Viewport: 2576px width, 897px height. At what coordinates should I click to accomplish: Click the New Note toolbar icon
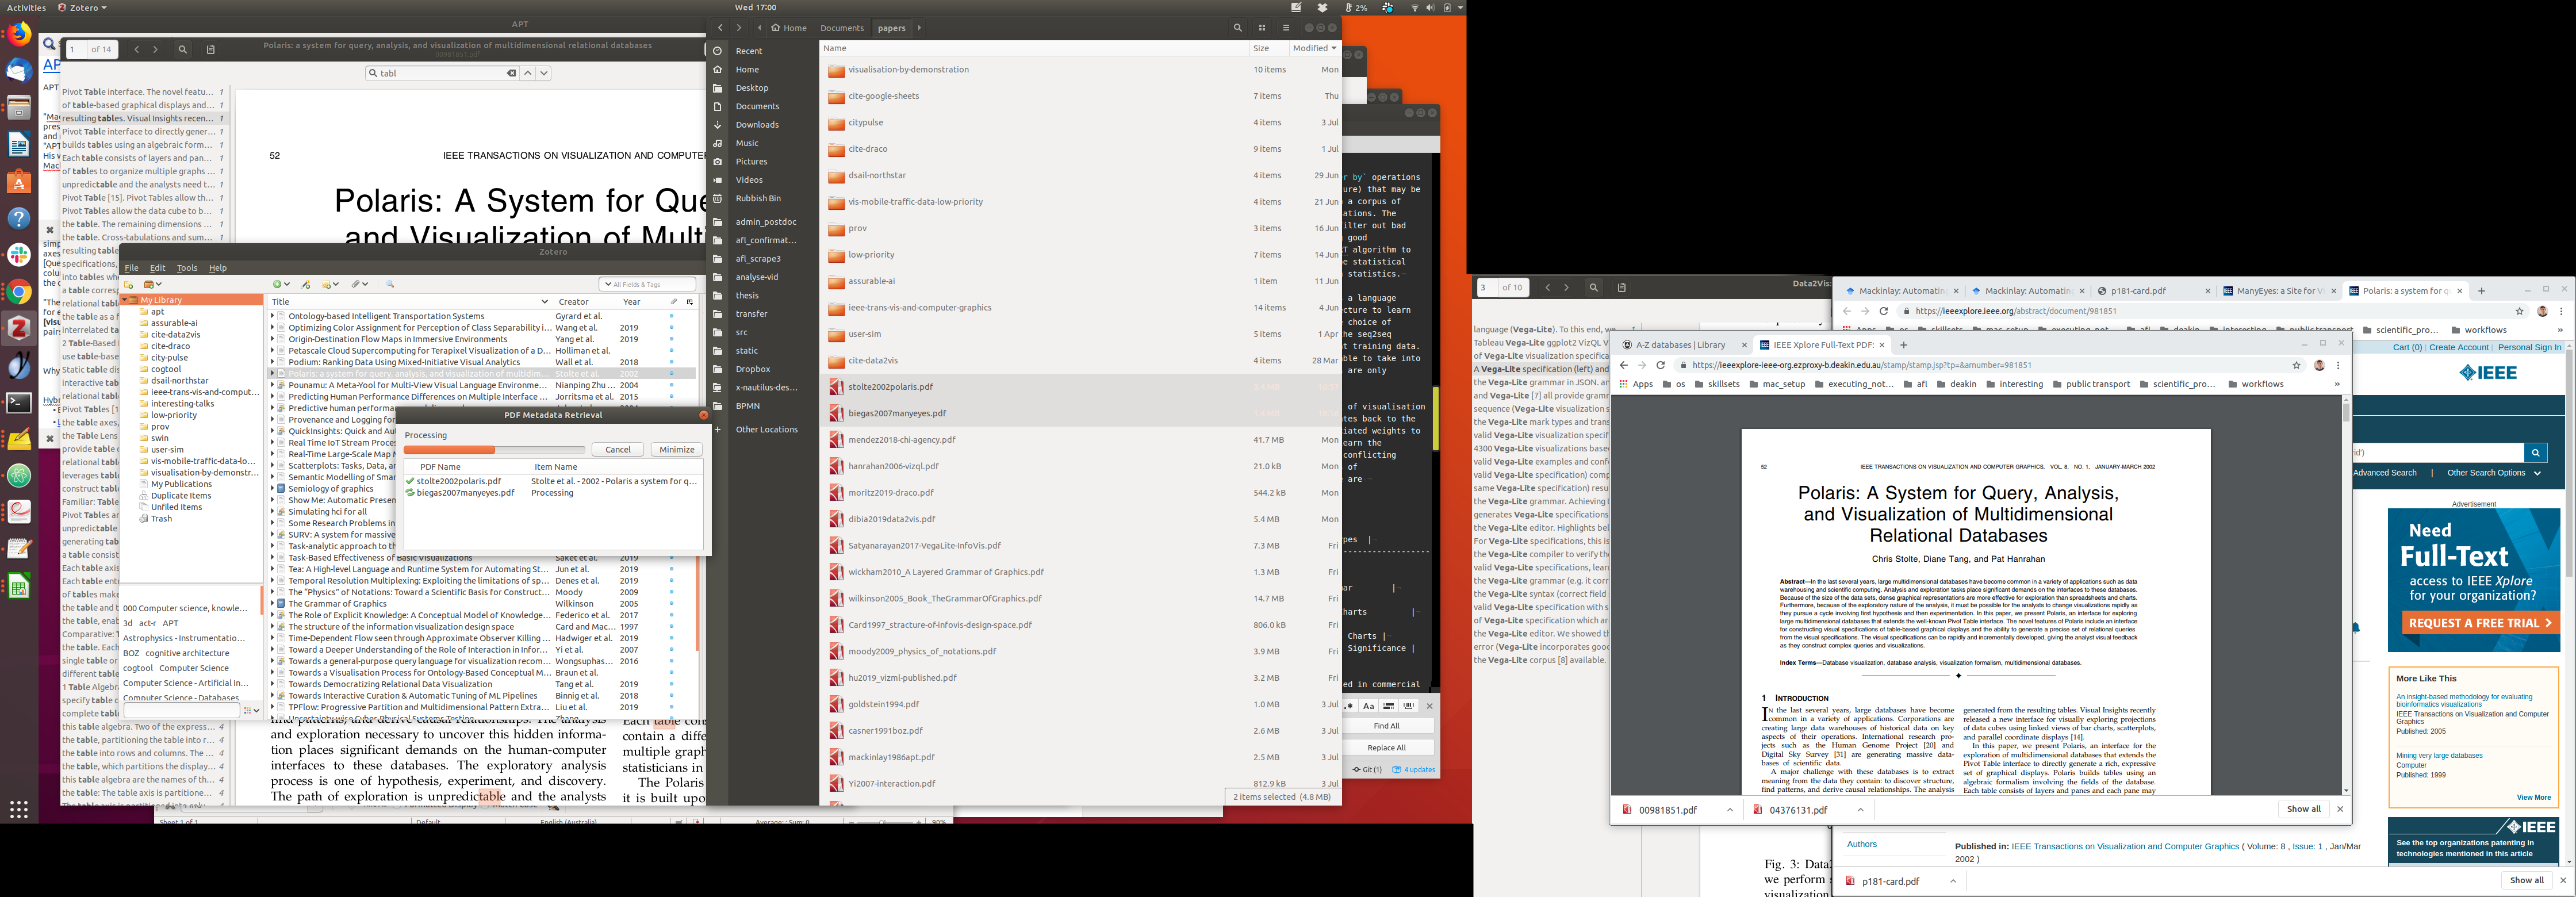327,284
